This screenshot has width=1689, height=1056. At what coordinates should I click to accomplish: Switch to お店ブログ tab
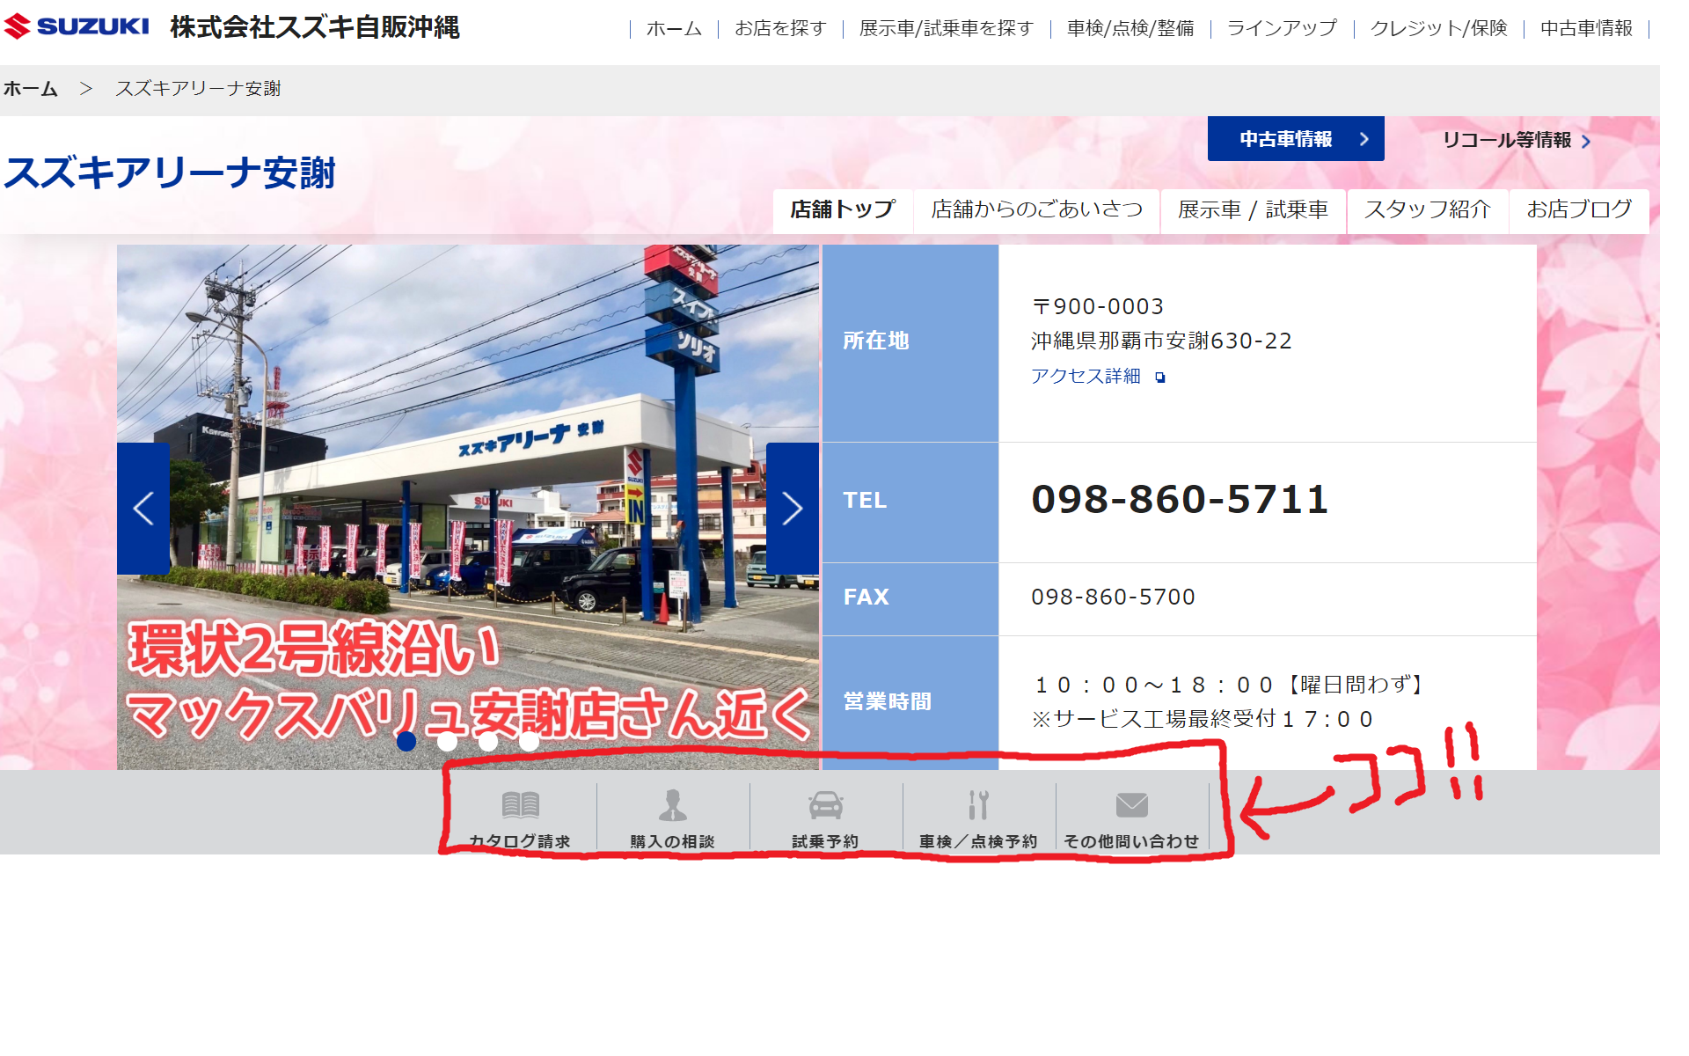(x=1579, y=210)
